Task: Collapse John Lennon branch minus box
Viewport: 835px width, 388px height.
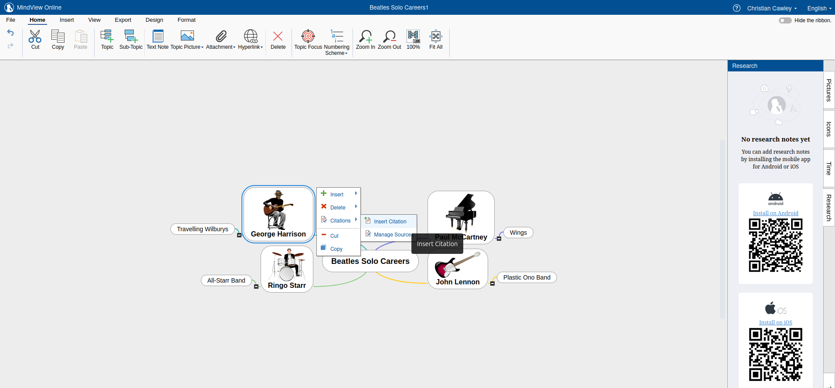Action: click(x=492, y=283)
